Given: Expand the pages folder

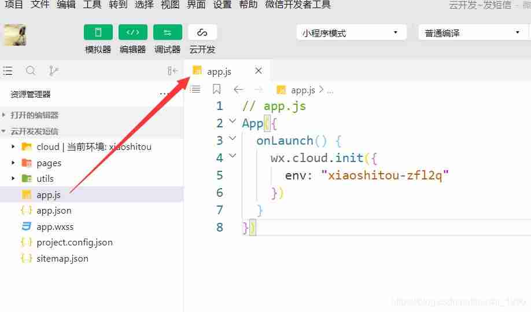Looking at the screenshot, I should coord(13,163).
